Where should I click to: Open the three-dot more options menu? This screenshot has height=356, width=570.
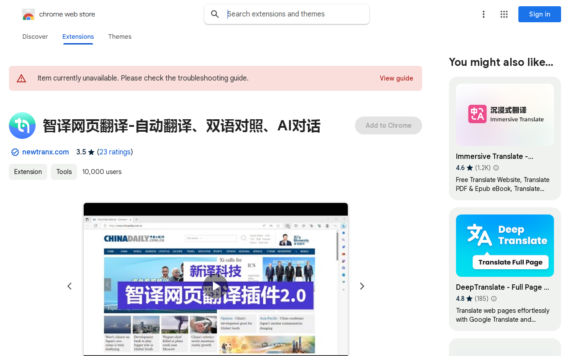tap(484, 14)
